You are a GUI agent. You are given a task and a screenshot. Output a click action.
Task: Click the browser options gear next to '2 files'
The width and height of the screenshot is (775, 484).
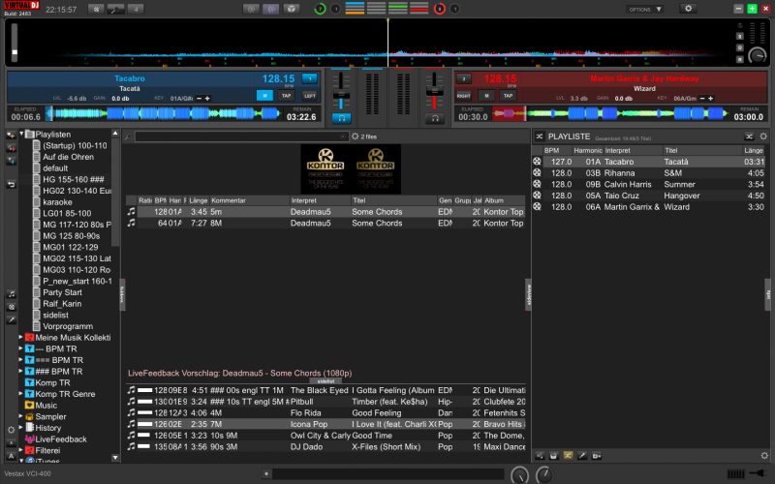point(355,137)
